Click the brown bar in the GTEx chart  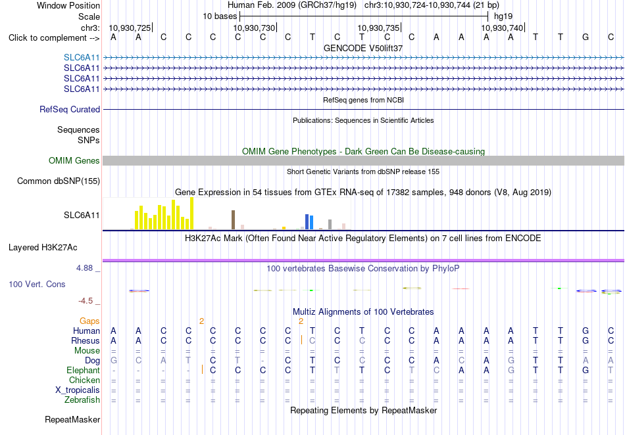[x=233, y=219]
